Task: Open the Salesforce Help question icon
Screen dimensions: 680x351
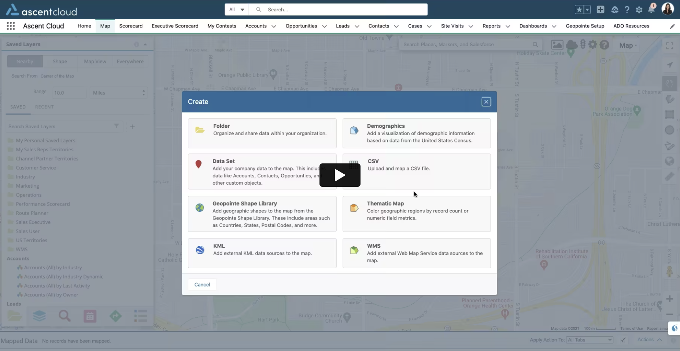Action: pyautogui.click(x=627, y=10)
